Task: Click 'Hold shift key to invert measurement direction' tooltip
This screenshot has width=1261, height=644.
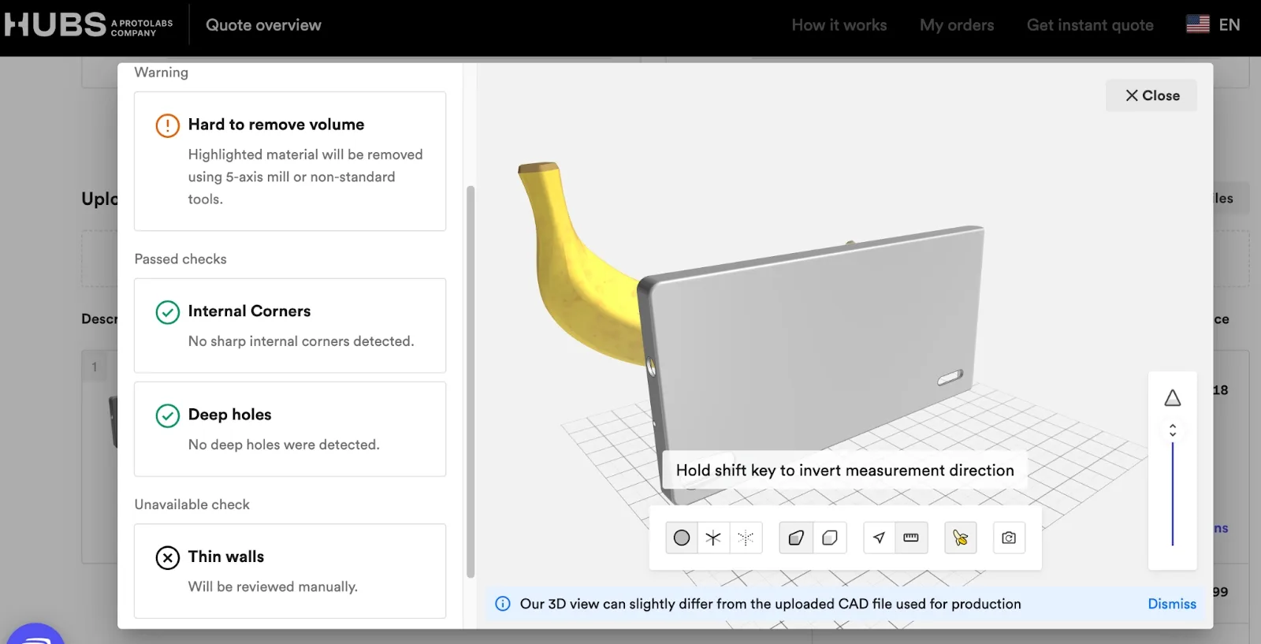Action: pyautogui.click(x=845, y=471)
